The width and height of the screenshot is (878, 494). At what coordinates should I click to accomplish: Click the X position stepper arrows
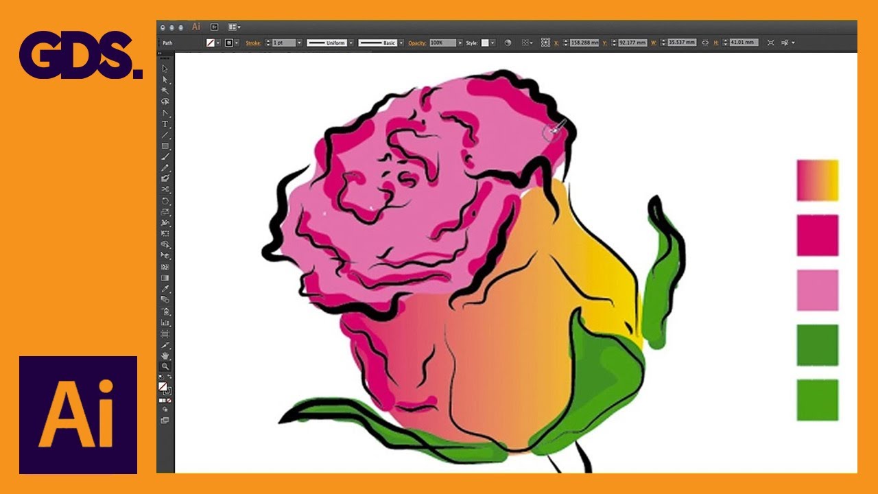[565, 43]
